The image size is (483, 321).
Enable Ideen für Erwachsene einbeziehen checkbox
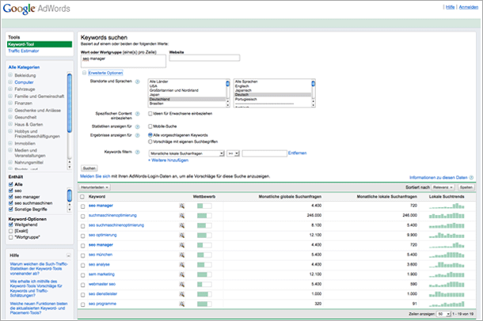(150, 114)
